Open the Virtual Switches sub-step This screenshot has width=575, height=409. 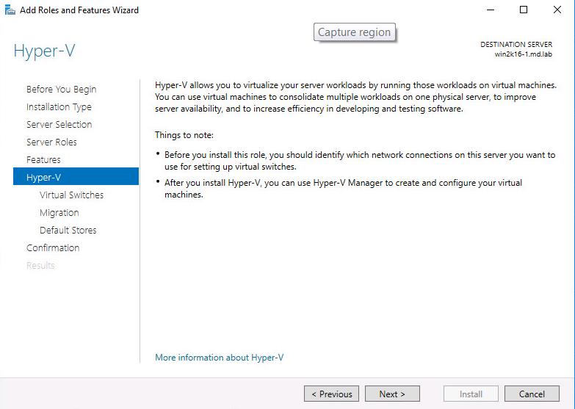tap(71, 195)
